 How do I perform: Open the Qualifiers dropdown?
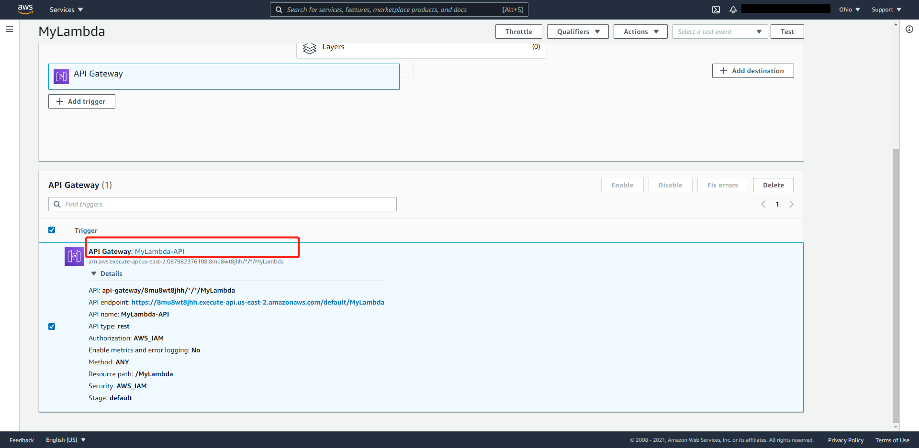point(577,31)
